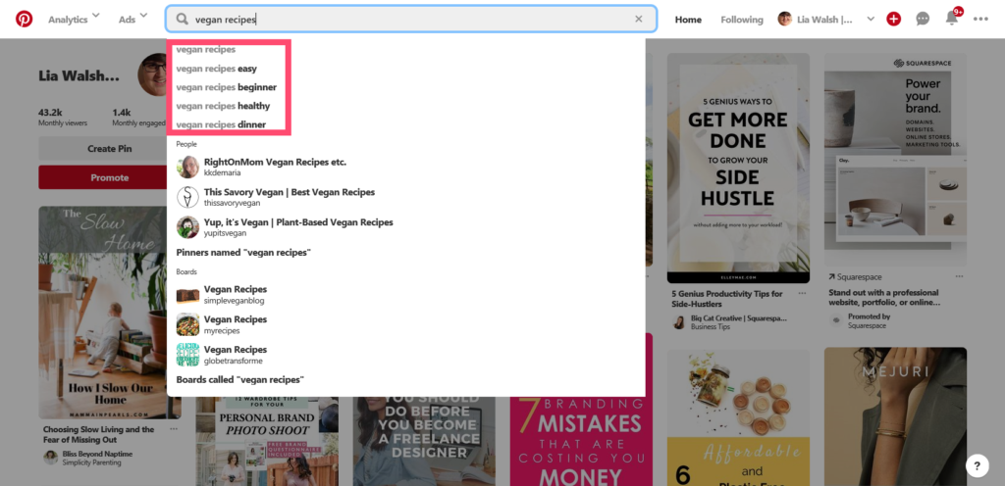This screenshot has width=1005, height=486.
Task: Click Pinners named "vegan recipes"
Action: point(243,253)
